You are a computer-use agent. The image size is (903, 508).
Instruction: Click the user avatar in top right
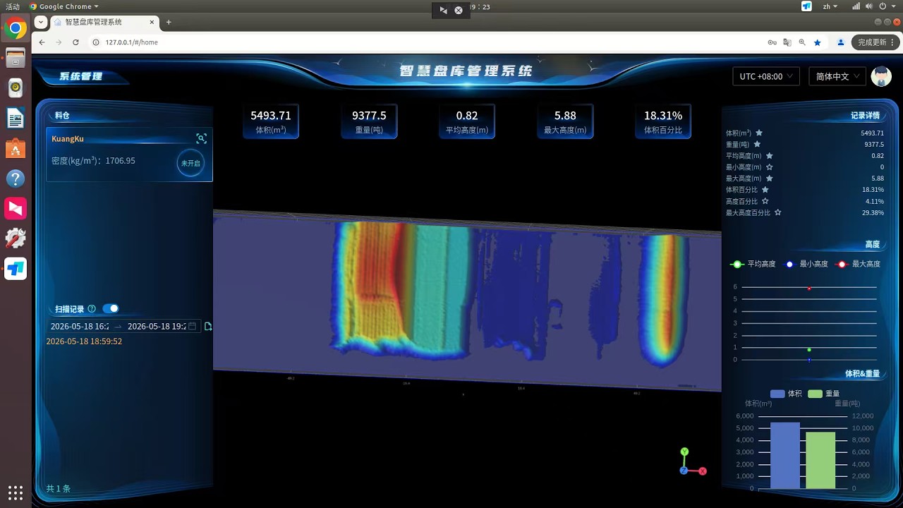[881, 76]
